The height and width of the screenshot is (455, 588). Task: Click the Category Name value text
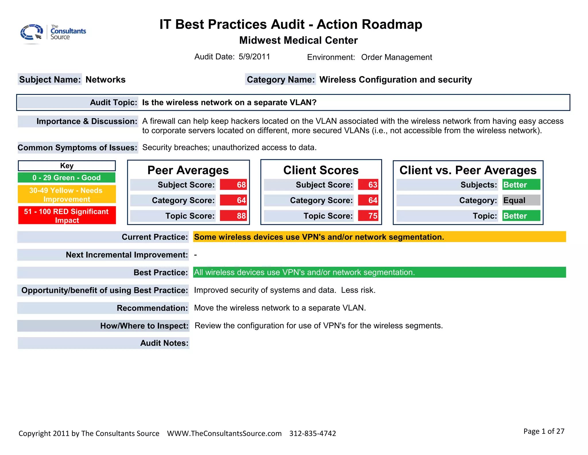tap(395, 80)
